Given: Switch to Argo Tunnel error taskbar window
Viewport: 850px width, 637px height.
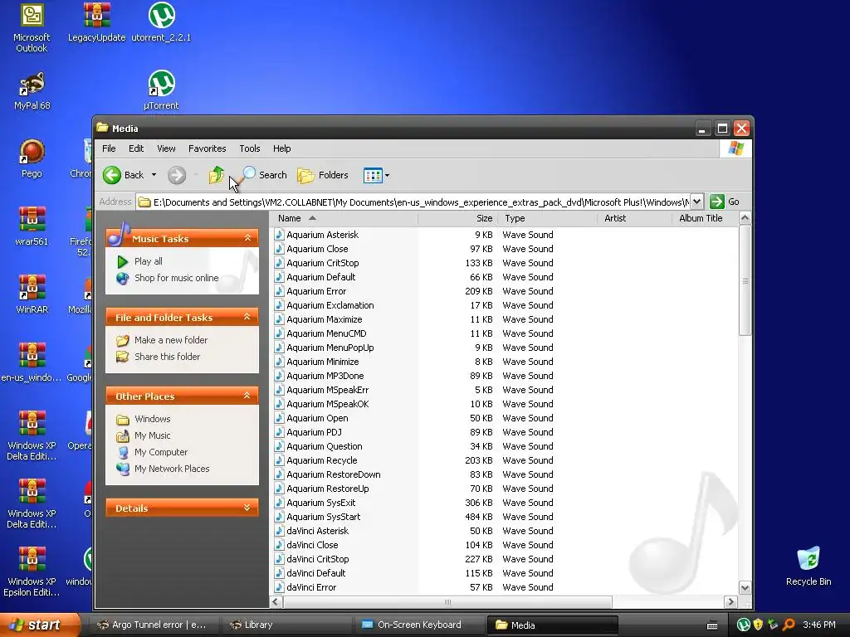Looking at the screenshot, I should pyautogui.click(x=153, y=625).
